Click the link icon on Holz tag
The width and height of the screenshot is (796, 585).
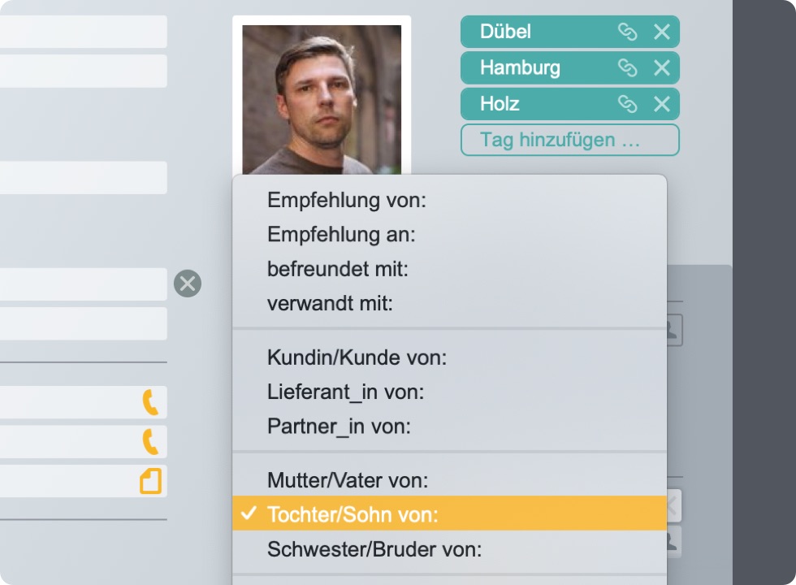coord(627,104)
